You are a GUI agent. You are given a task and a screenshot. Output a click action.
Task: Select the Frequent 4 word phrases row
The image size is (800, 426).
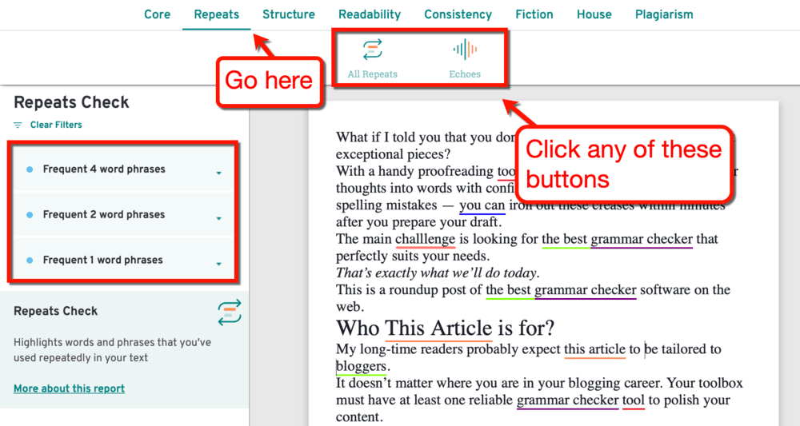[123, 169]
